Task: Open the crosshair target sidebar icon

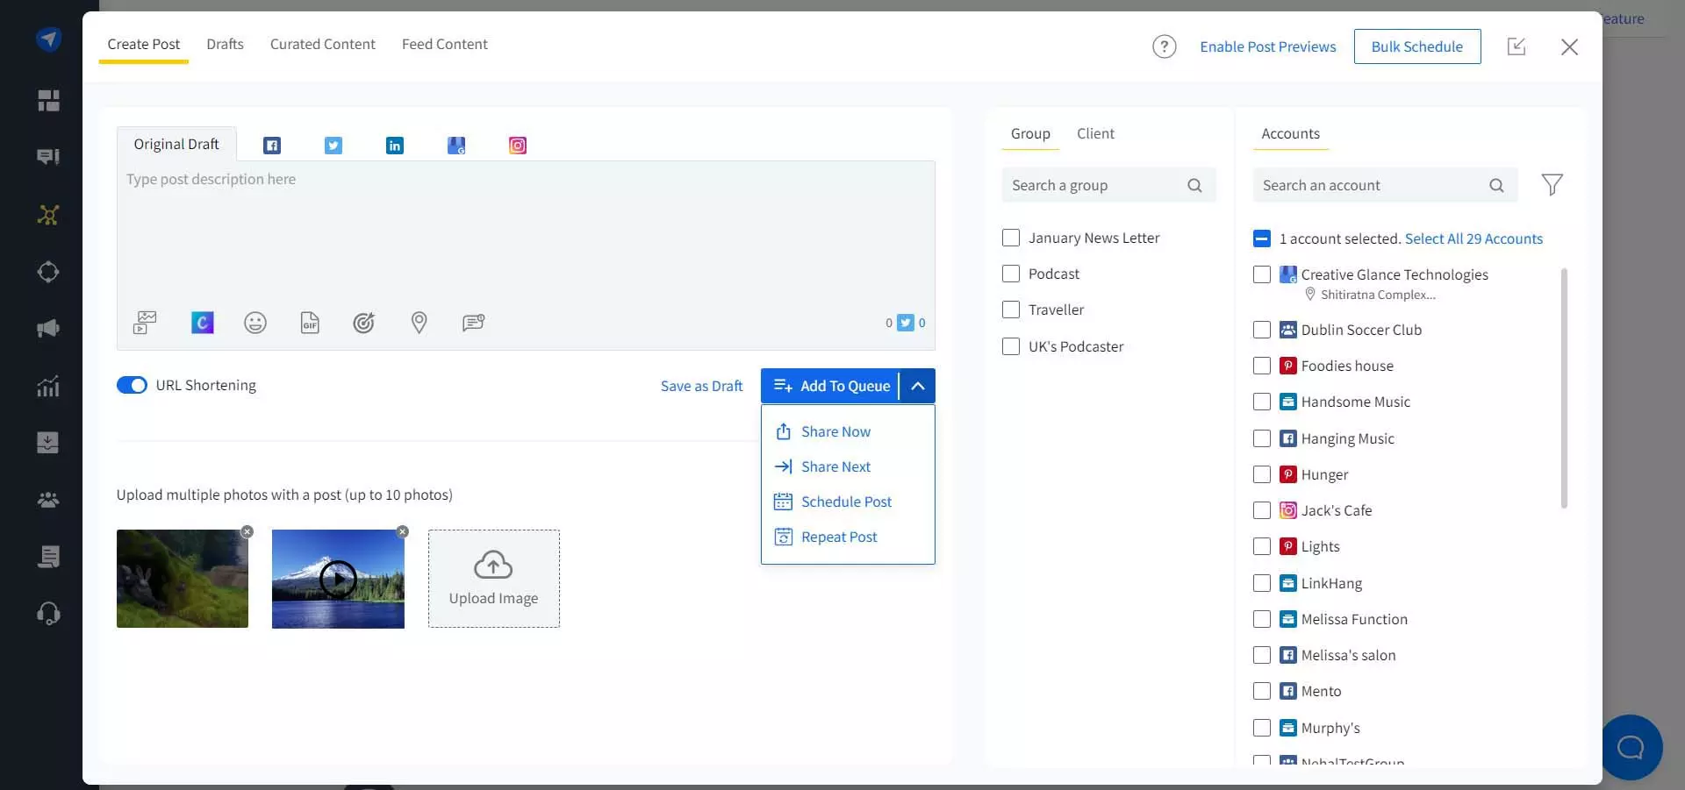Action: point(48,272)
